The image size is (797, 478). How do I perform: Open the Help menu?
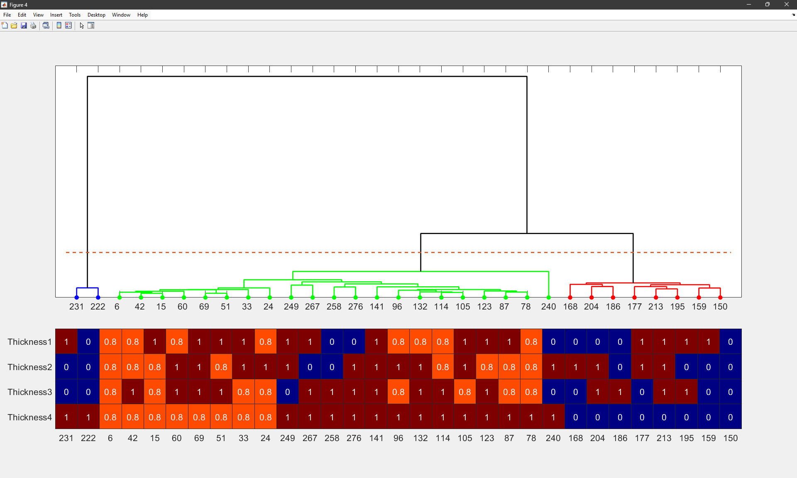point(142,15)
